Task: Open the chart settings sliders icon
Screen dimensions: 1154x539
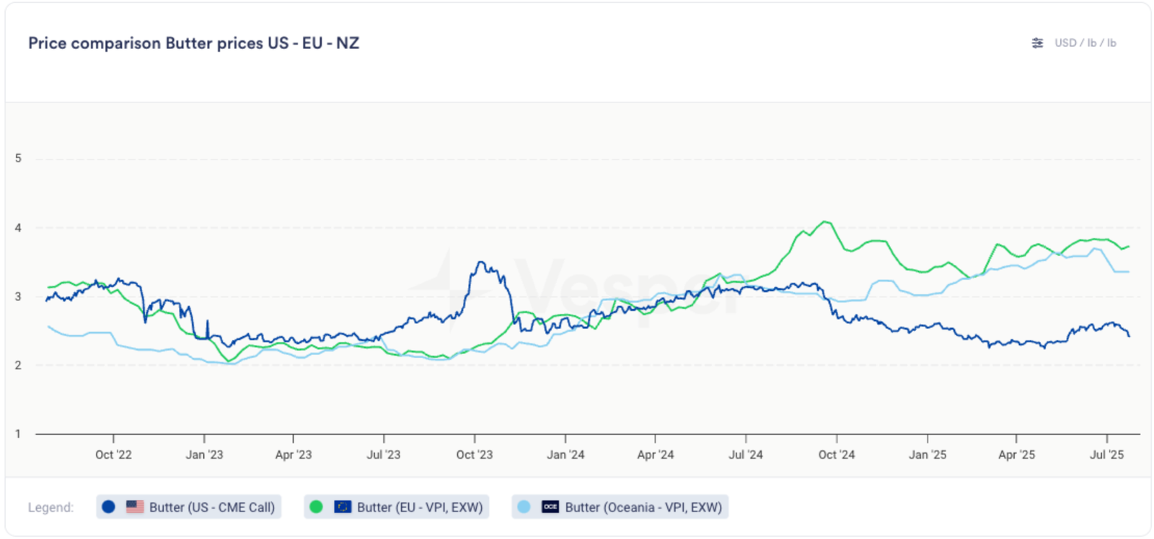Action: pos(1037,43)
